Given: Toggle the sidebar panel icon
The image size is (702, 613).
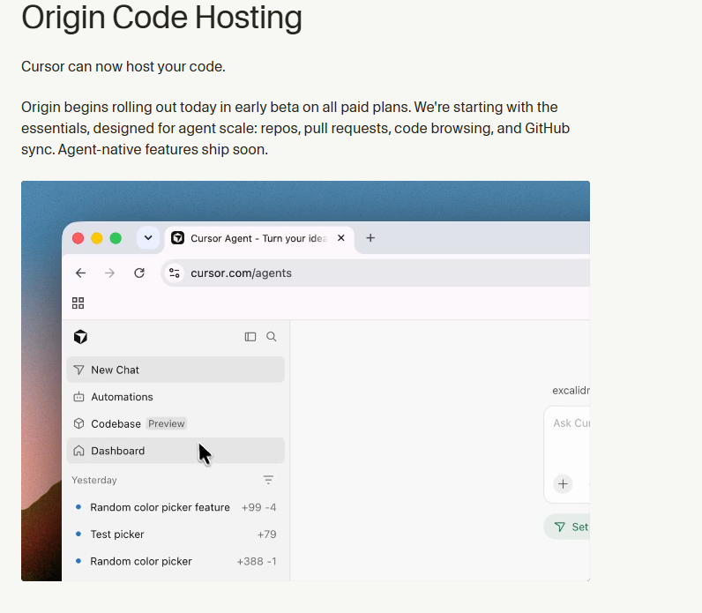Looking at the screenshot, I should point(250,337).
